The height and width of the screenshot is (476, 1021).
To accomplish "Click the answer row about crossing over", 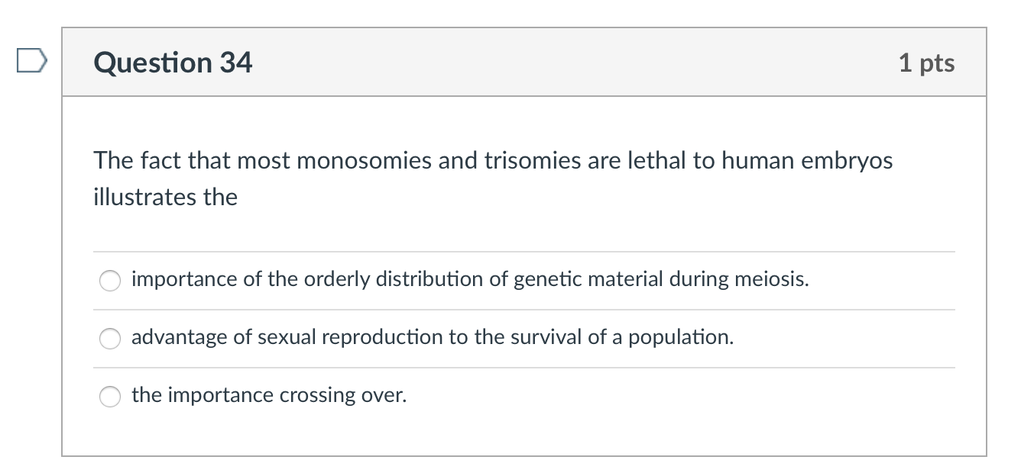I will [268, 395].
